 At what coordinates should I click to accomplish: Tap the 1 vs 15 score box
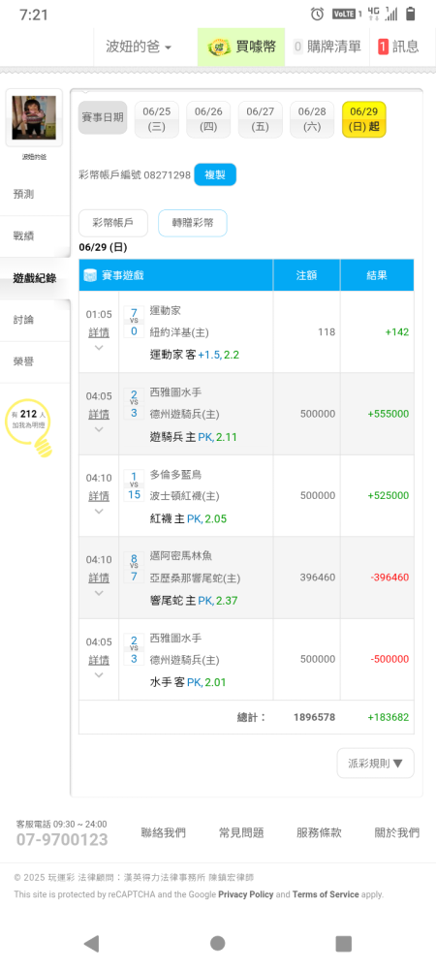[x=134, y=485]
